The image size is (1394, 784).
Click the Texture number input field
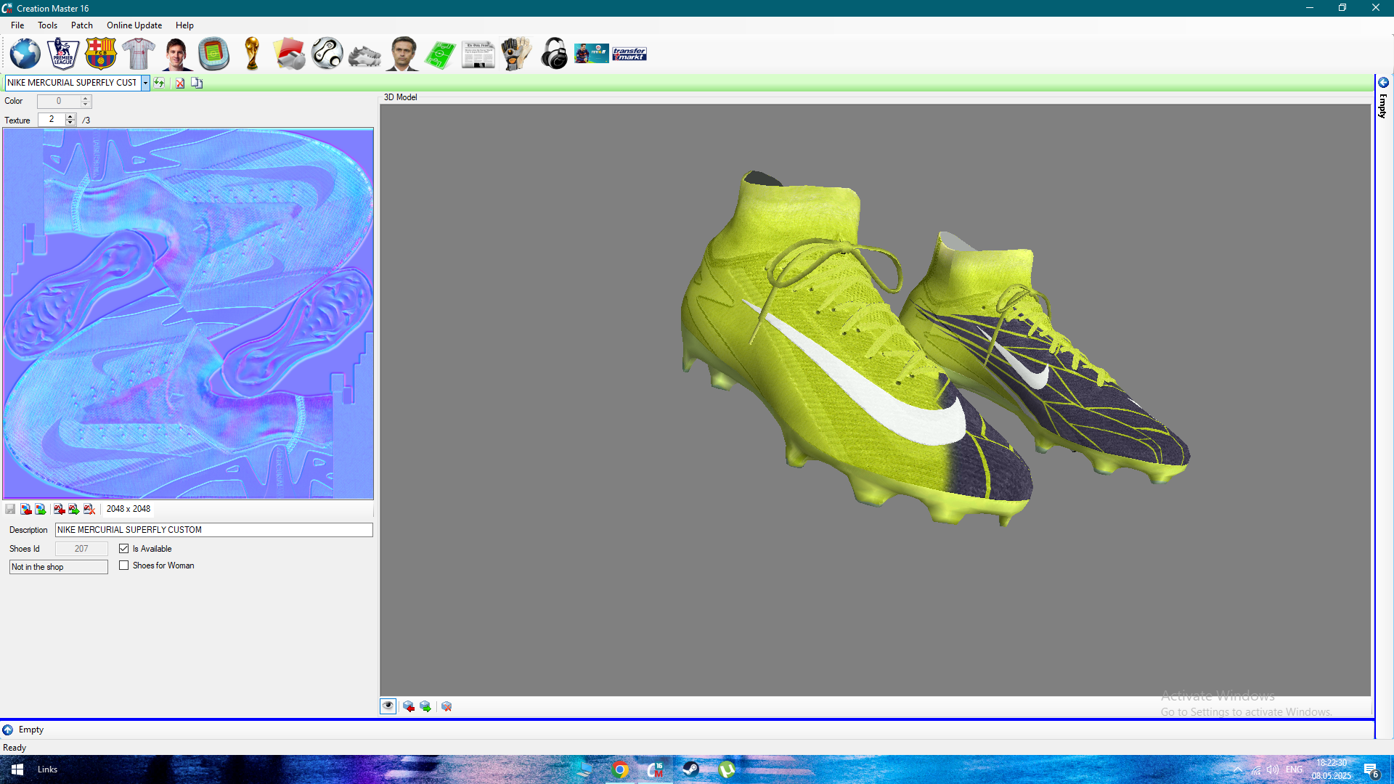coord(52,119)
